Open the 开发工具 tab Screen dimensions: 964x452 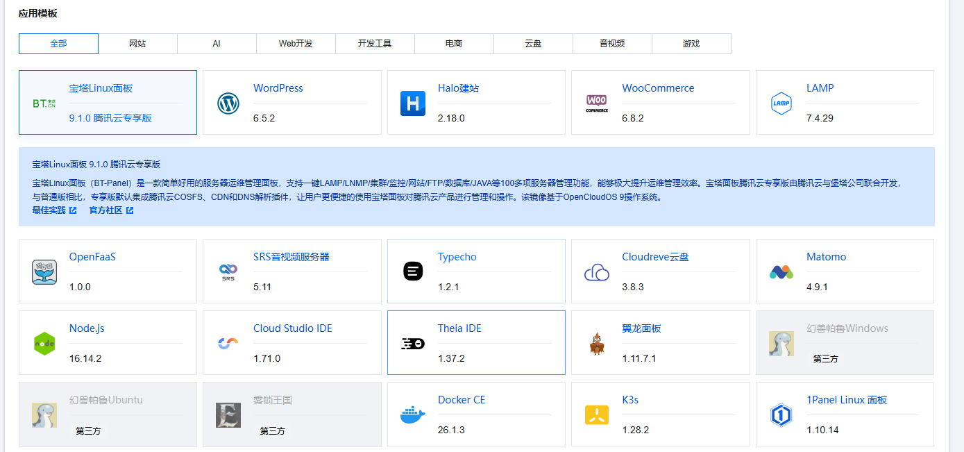(375, 43)
